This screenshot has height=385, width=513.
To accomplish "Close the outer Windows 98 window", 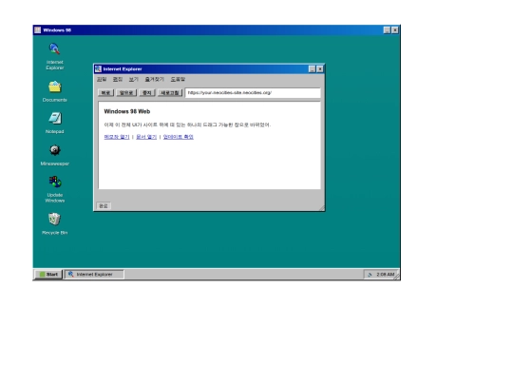I will [x=395, y=30].
